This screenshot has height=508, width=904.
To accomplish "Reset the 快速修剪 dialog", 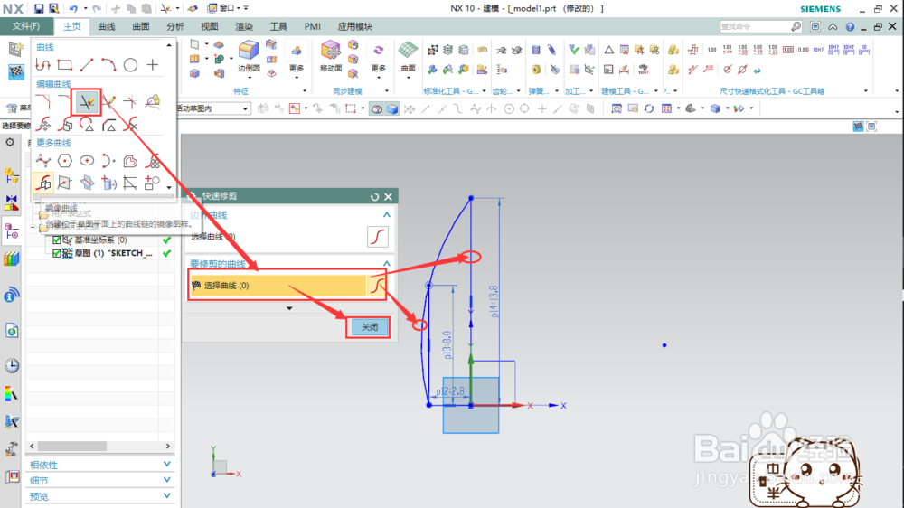I will pos(375,197).
